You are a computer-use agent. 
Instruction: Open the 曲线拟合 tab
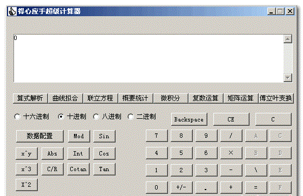tap(65, 98)
